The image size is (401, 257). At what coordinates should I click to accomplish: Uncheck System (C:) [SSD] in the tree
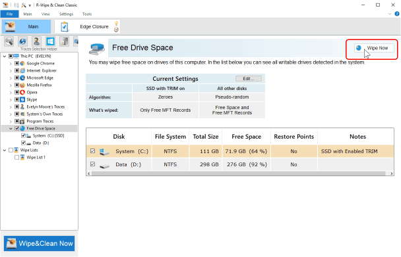pyautogui.click(x=23, y=135)
